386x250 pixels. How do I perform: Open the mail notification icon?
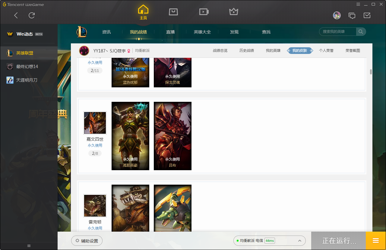tap(367, 15)
